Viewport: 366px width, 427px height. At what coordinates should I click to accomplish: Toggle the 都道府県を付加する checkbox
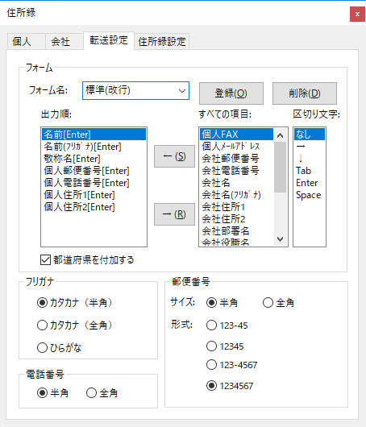pos(45,259)
